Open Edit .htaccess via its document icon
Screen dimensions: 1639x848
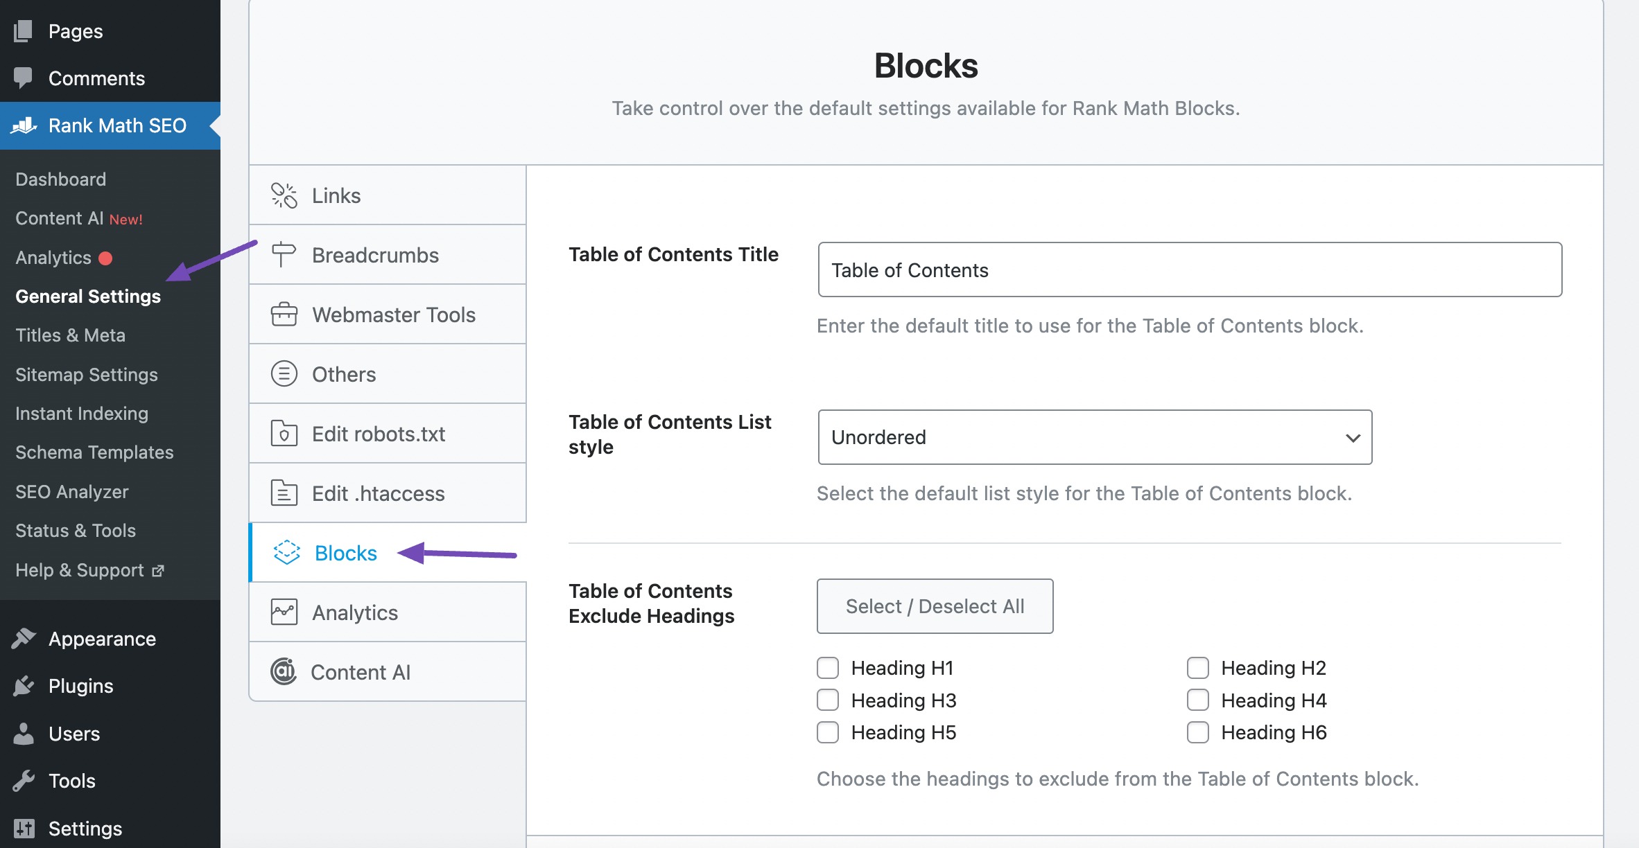point(284,493)
